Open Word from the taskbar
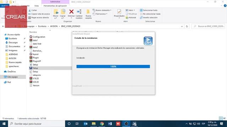 (x=110, y=124)
